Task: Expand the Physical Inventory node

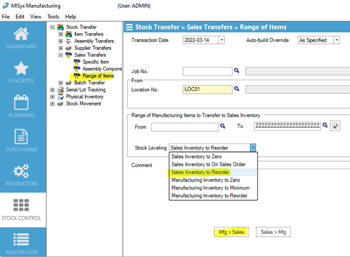Action: 52,97
